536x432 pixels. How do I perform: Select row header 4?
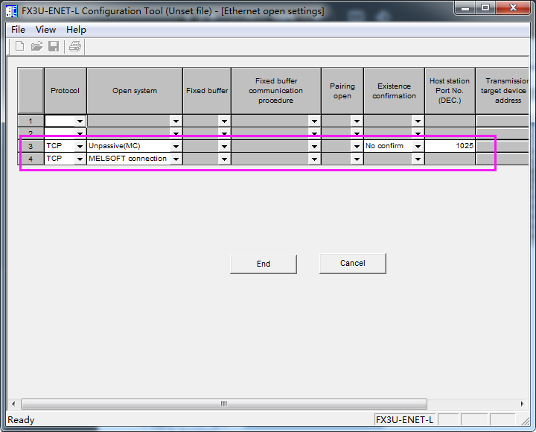click(x=31, y=159)
